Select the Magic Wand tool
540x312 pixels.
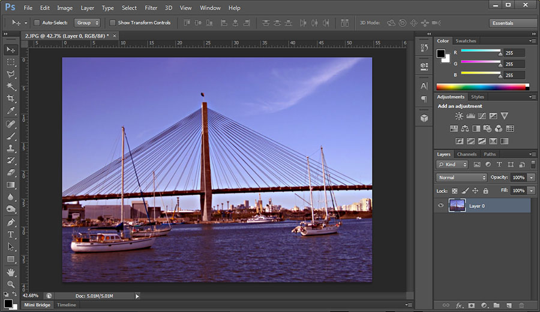pos(11,86)
